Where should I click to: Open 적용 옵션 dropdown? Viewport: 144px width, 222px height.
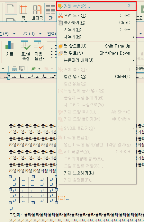click(39, 50)
